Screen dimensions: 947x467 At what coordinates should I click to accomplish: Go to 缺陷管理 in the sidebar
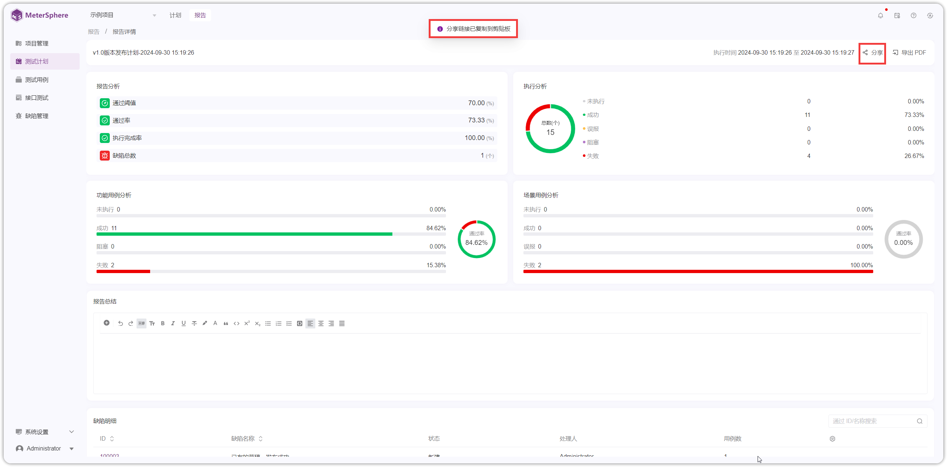(45, 116)
